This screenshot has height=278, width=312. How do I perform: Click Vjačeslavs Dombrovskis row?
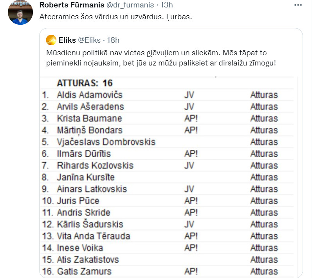(x=106, y=142)
